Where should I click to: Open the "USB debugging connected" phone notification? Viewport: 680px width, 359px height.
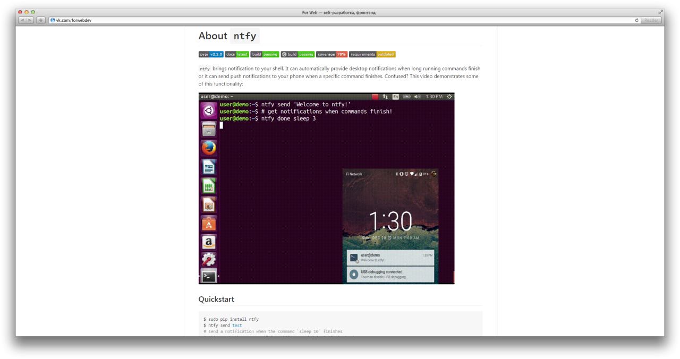390,275
